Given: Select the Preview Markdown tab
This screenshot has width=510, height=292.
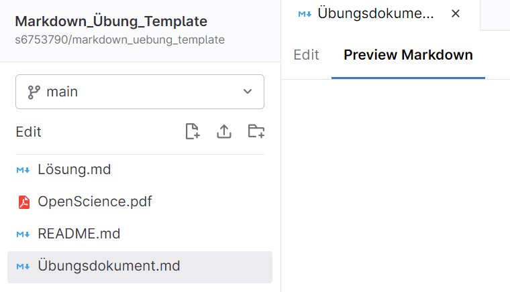Looking at the screenshot, I should (408, 55).
